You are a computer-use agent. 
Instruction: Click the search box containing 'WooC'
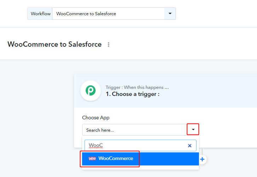[x=140, y=145]
